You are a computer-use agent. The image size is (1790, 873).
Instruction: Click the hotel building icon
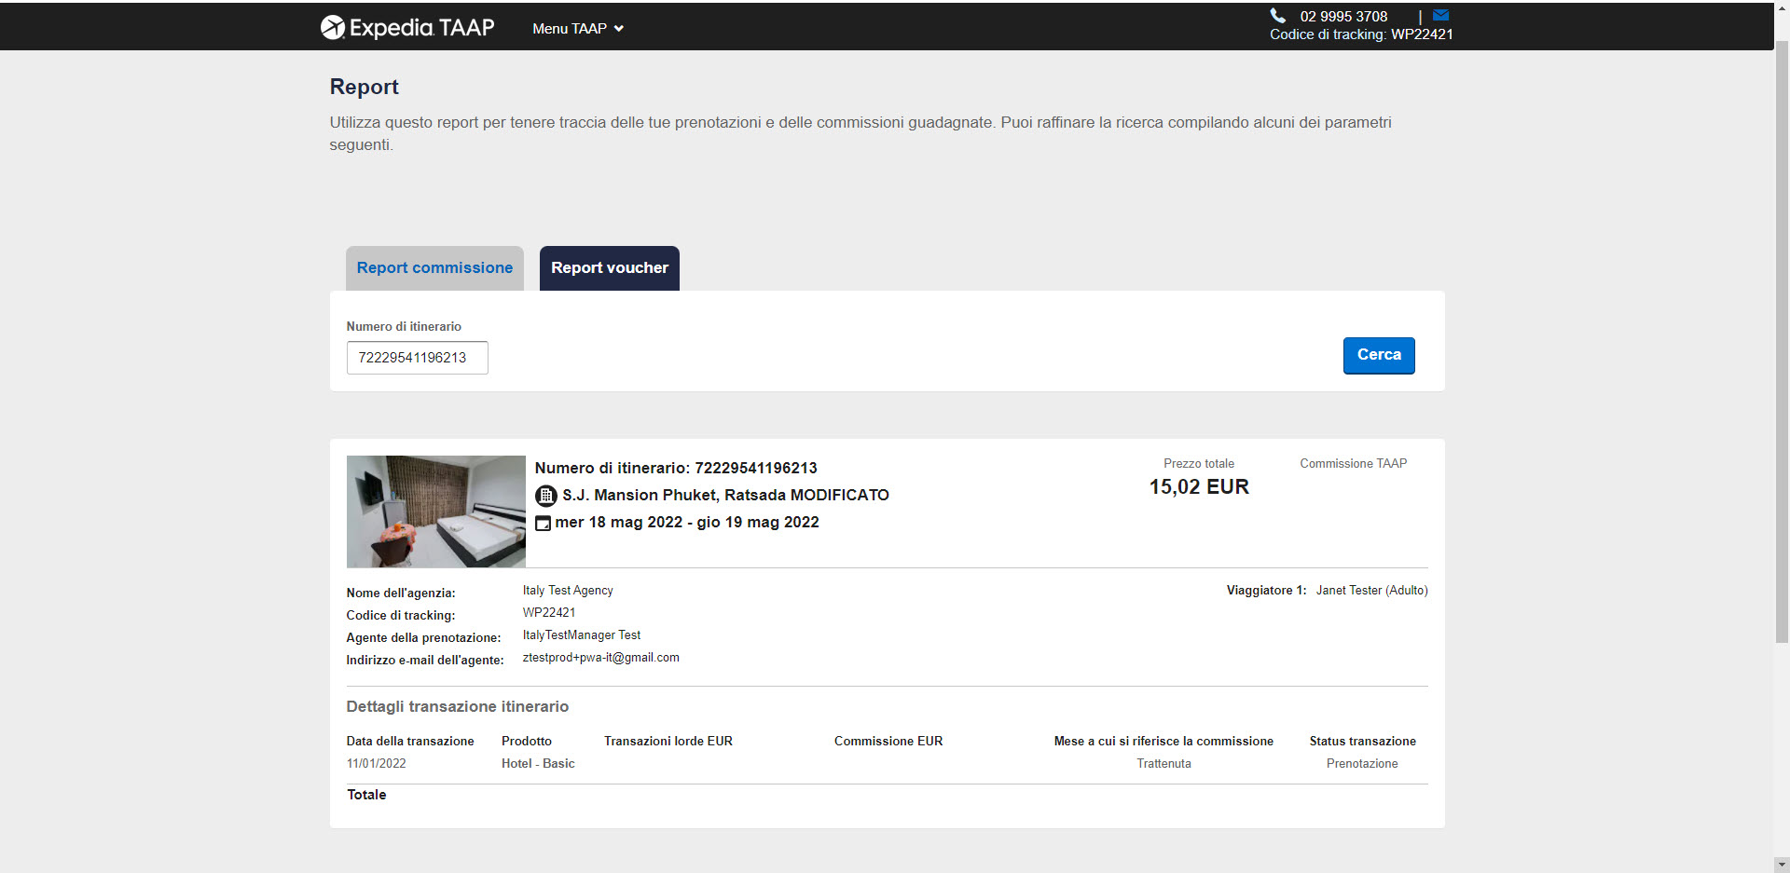[x=546, y=496]
